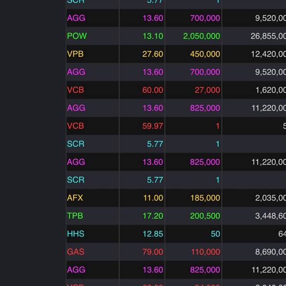Select the AFX volume 185,000
Screen dimensions: 286x286
pos(205,198)
